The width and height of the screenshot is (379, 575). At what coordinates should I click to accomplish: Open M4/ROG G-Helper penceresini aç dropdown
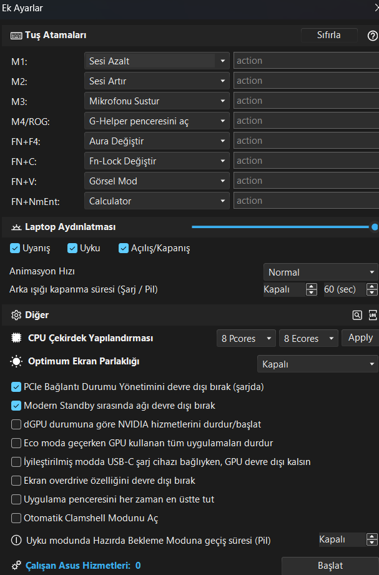click(x=157, y=121)
